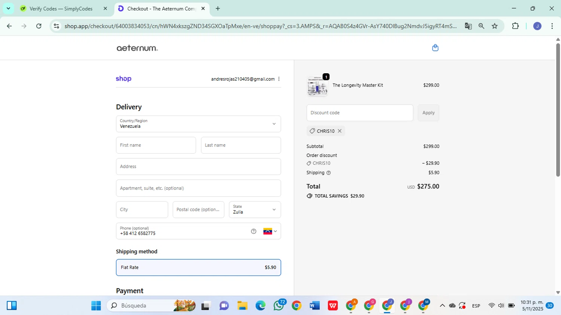The image size is (561, 315).
Task: Click the Address field
Action: [x=198, y=167]
